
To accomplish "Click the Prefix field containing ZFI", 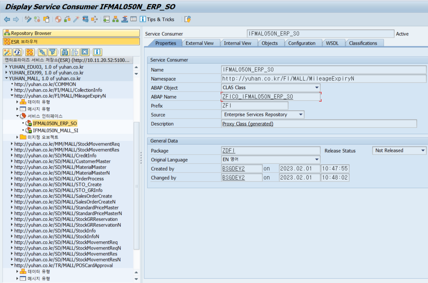I will point(254,106).
